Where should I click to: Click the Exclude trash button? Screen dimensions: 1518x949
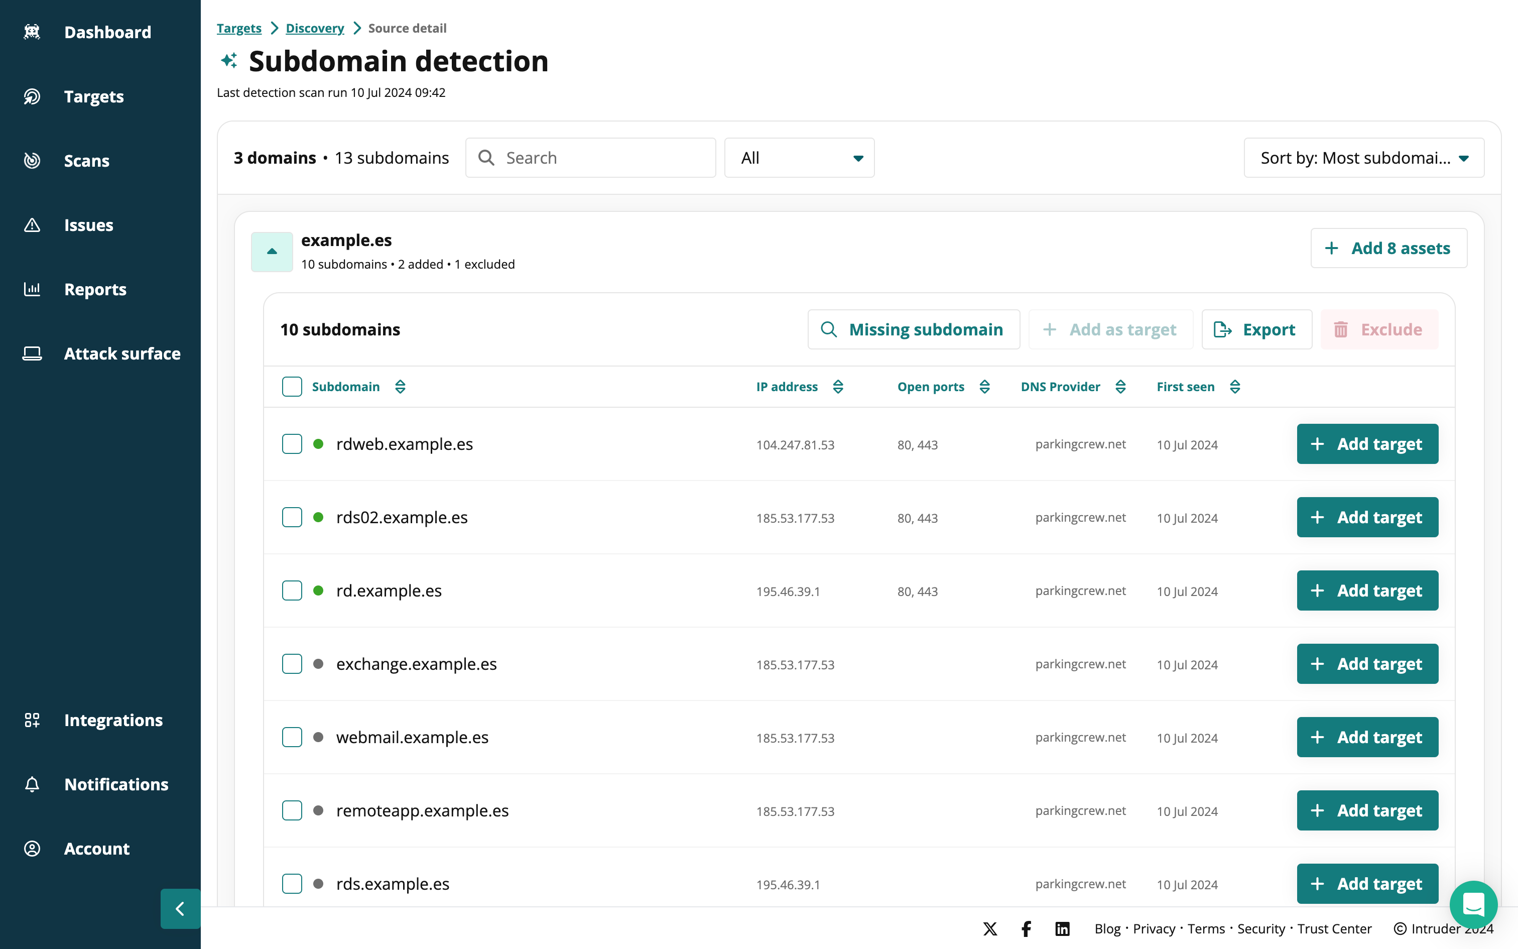click(x=1379, y=329)
